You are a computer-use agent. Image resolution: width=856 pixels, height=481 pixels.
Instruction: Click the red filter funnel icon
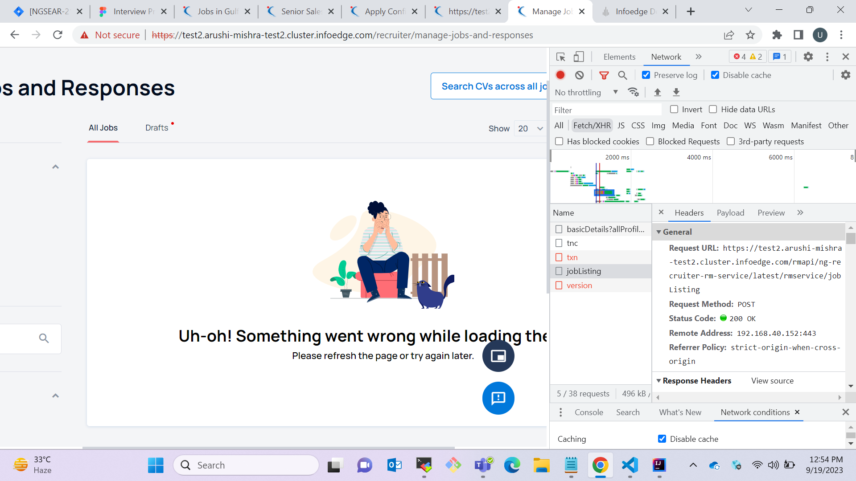(604, 75)
